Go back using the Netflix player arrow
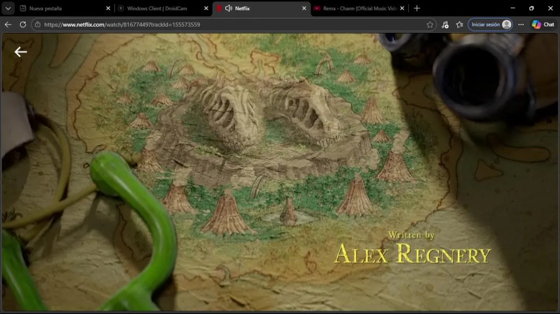The image size is (560, 314). pos(20,52)
